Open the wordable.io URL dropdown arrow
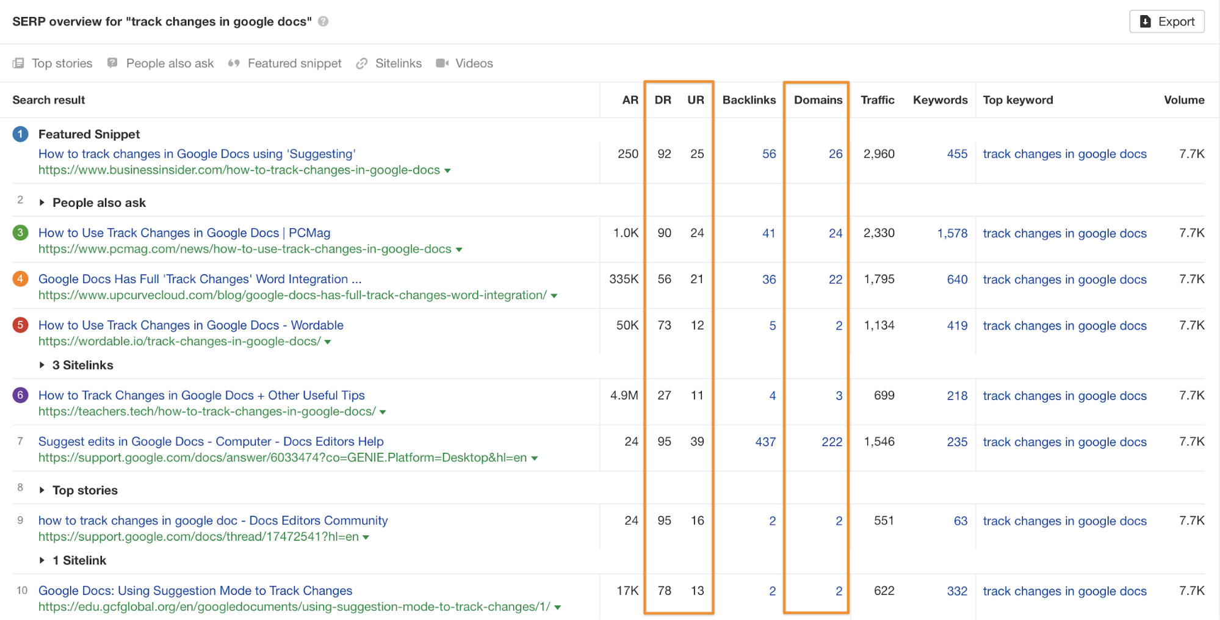This screenshot has height=620, width=1220. click(x=328, y=342)
